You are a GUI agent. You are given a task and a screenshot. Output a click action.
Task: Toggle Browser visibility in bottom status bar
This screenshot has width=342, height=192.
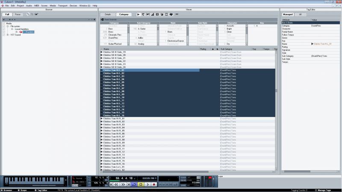pyautogui.click(x=6, y=190)
